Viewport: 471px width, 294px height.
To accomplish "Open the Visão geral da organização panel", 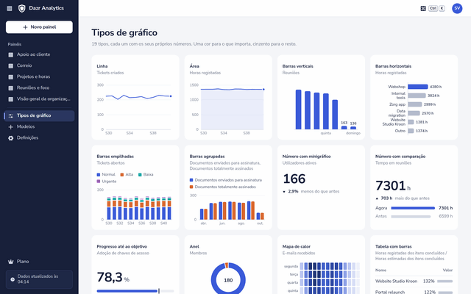I will point(39,99).
